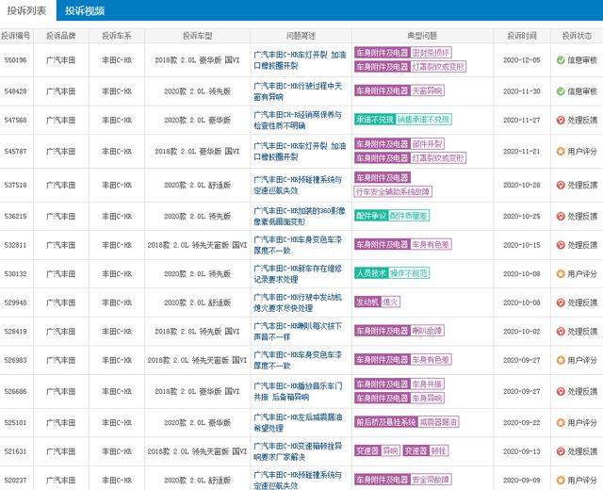The width and height of the screenshot is (603, 490).
Task: Click 2018款 2.0L 领先版 国VI cell
Action: tap(197, 331)
